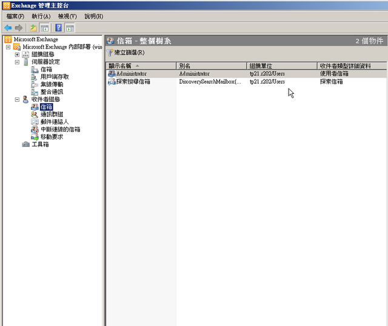
Task: Select the Microsoft Exchange root tree item
Action: (36, 39)
